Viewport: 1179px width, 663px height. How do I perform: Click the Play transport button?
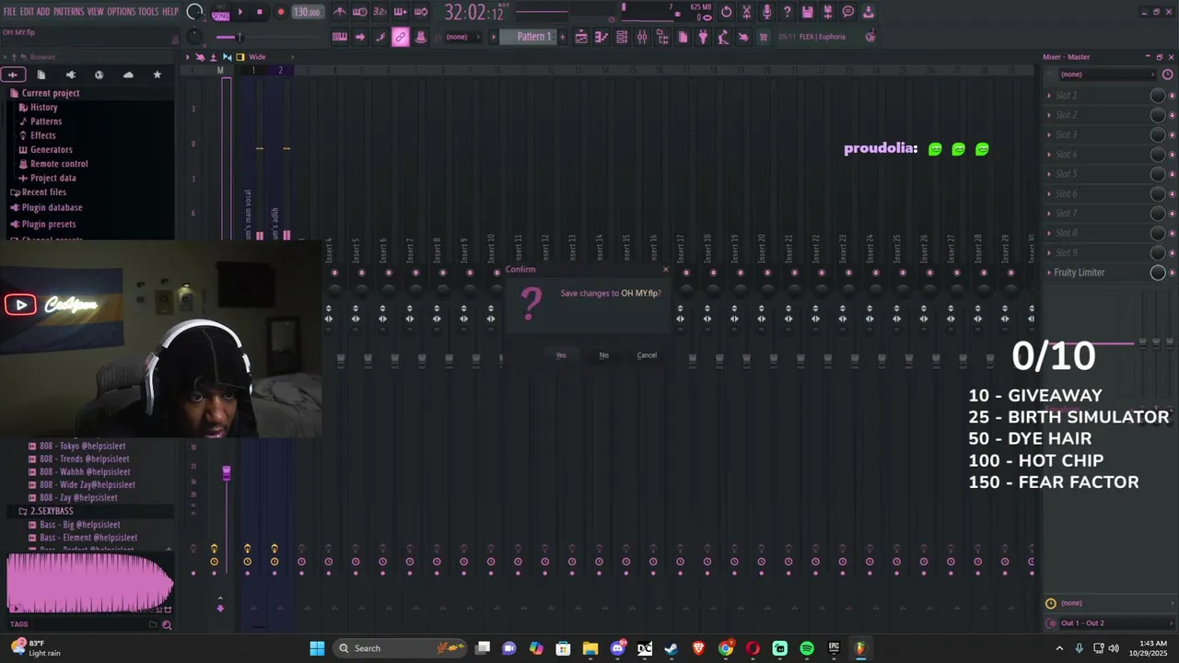point(240,13)
